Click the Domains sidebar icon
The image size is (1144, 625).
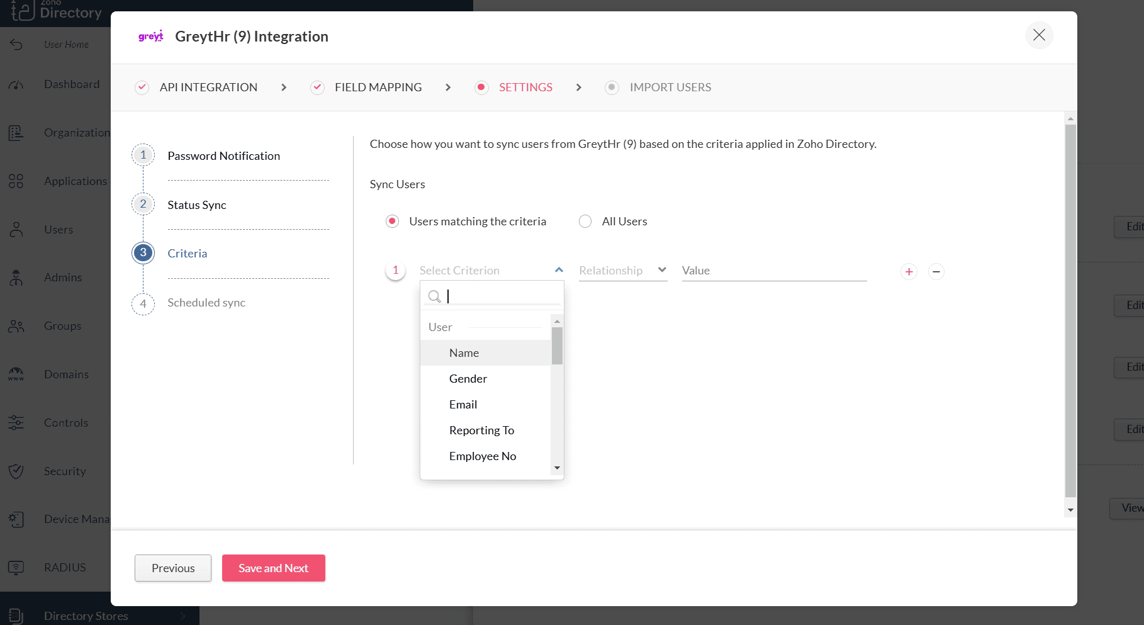coord(16,374)
